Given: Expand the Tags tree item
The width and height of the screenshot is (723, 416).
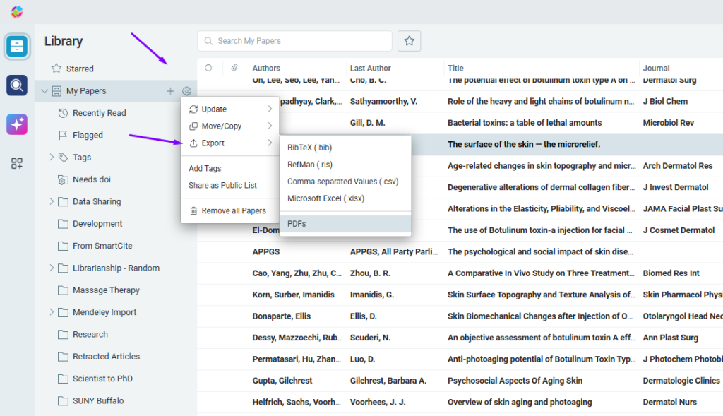Looking at the screenshot, I should click(x=52, y=158).
